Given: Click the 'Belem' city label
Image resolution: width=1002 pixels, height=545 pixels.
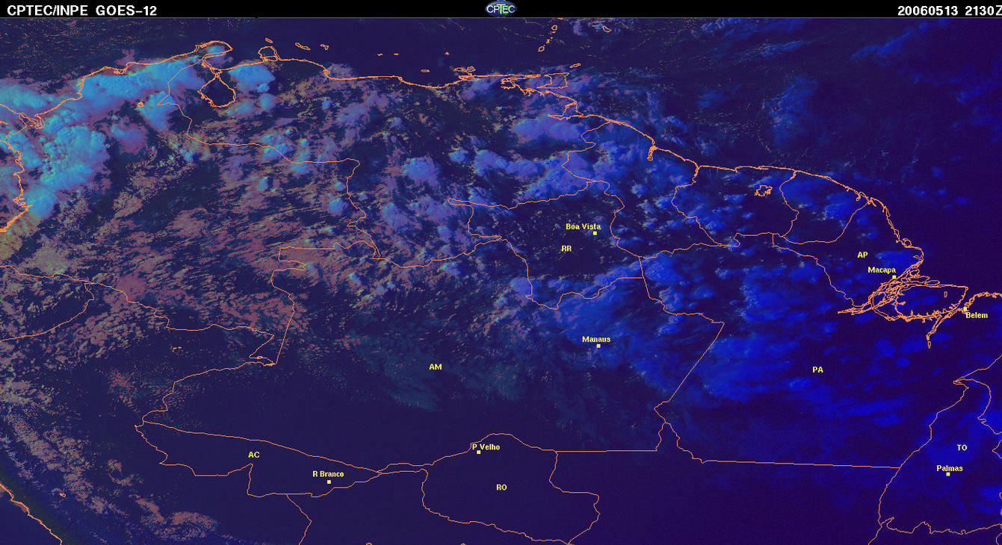Looking at the screenshot, I should coord(977,315).
